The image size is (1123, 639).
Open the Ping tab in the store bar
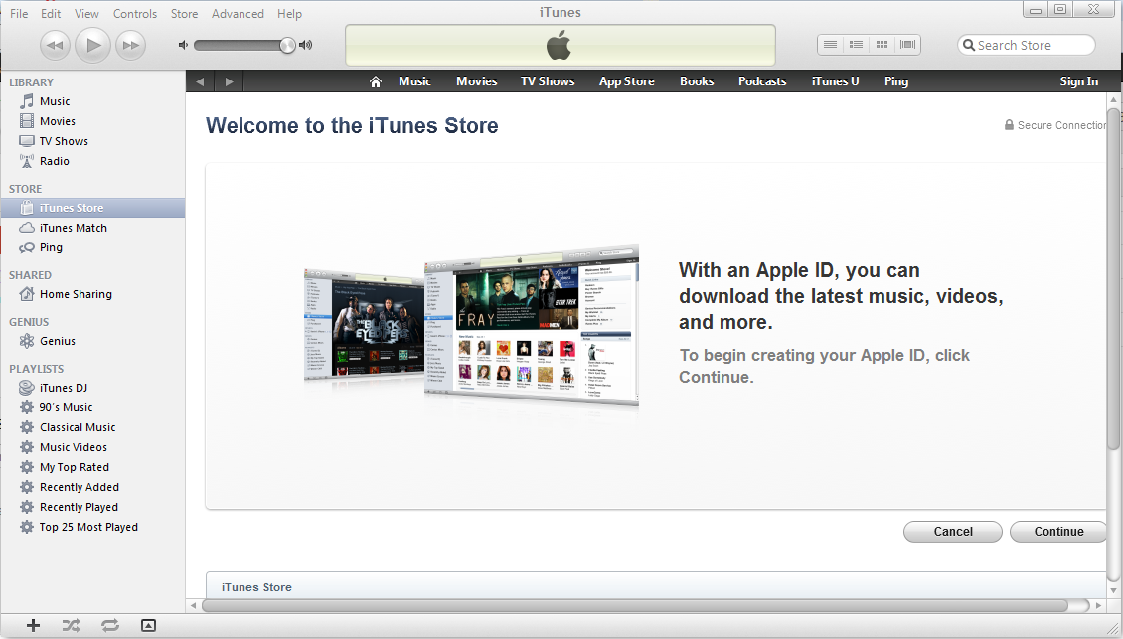pyautogui.click(x=896, y=81)
